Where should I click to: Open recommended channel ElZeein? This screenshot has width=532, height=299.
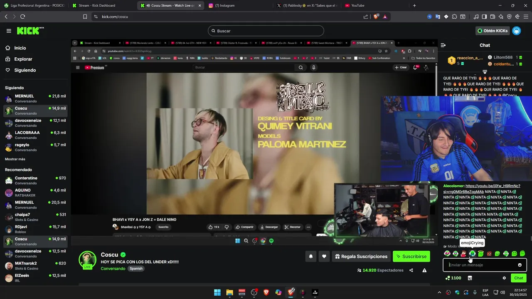click(x=35, y=278)
